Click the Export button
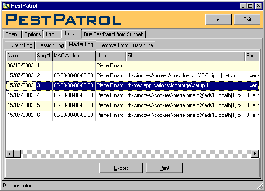This screenshot has height=191, width=265. (x=121, y=168)
